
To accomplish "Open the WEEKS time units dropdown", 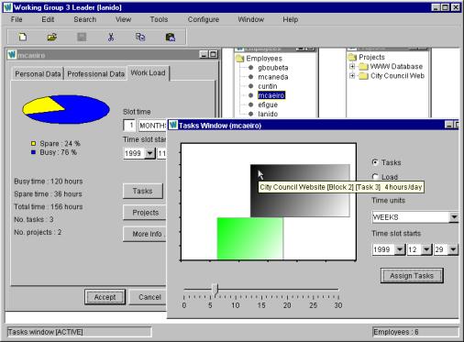I will (454, 217).
